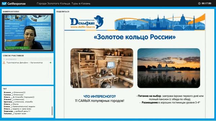The image size is (216, 121).
Task: Click the webinar title Города Золотого Кольца
Action: click(64, 4)
